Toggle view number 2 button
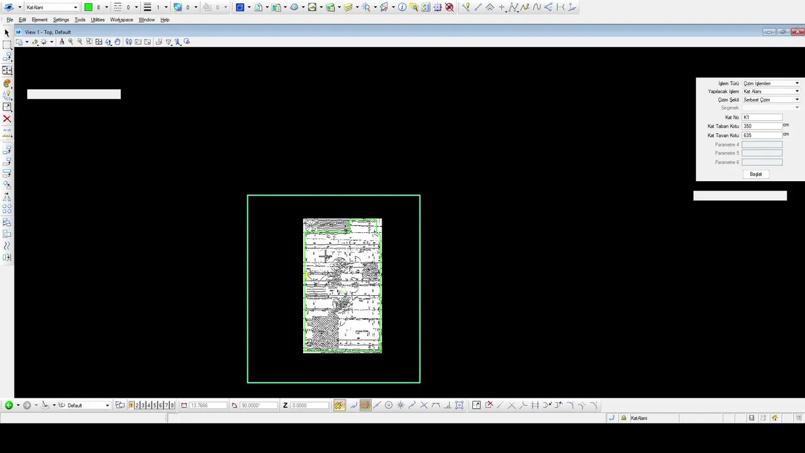The image size is (805, 453). (x=137, y=405)
